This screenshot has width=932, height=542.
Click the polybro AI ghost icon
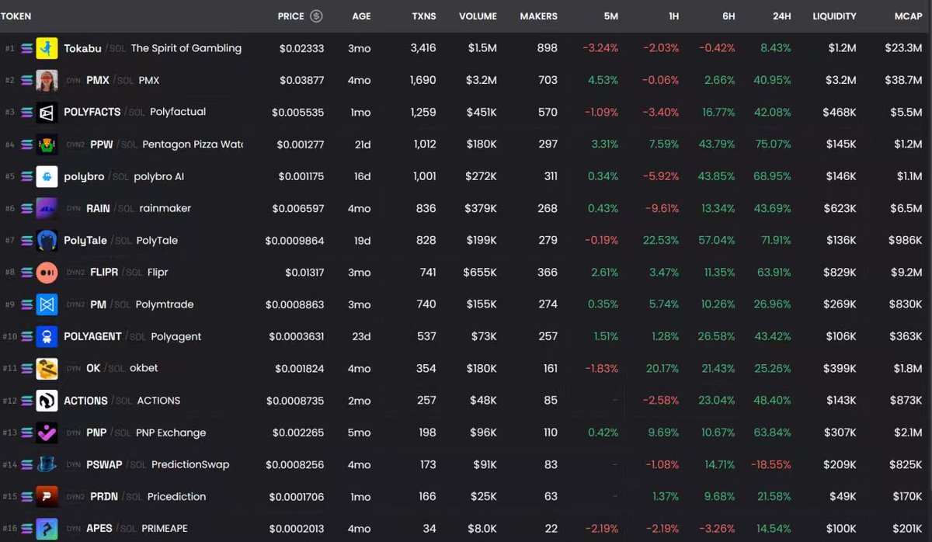[47, 176]
